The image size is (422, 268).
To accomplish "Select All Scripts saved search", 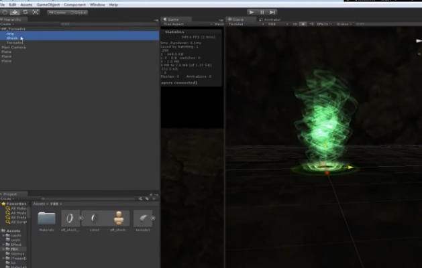I will 16,222.
